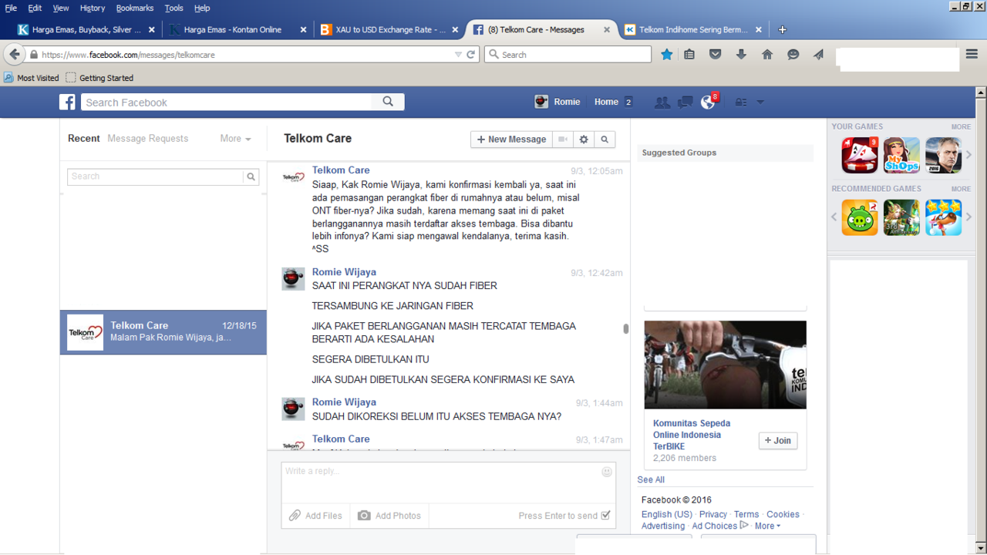Click the message thread scrollbar thumb

click(x=625, y=329)
